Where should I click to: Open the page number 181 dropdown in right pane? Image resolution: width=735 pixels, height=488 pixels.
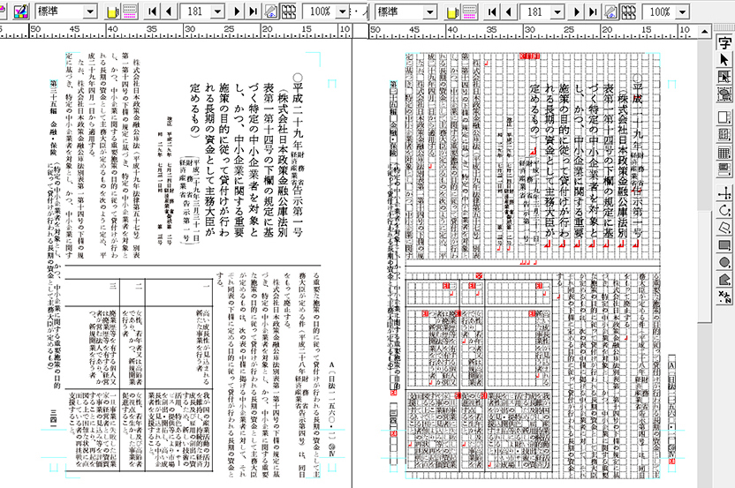tap(557, 11)
